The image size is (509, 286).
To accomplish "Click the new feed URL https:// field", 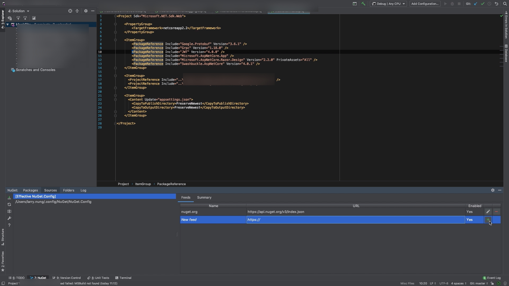I will [x=356, y=220].
